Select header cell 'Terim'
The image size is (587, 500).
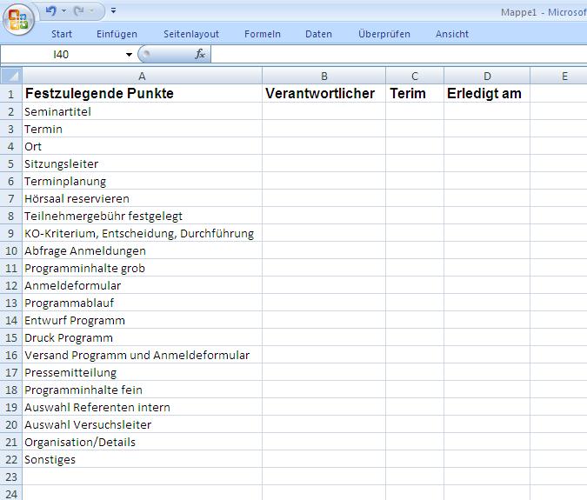click(415, 94)
